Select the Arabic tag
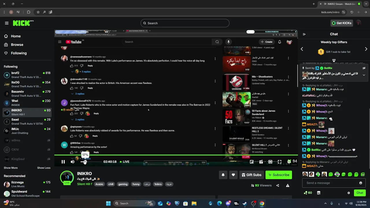Image resolution: width=370 pixels, height=208 pixels. click(99, 184)
